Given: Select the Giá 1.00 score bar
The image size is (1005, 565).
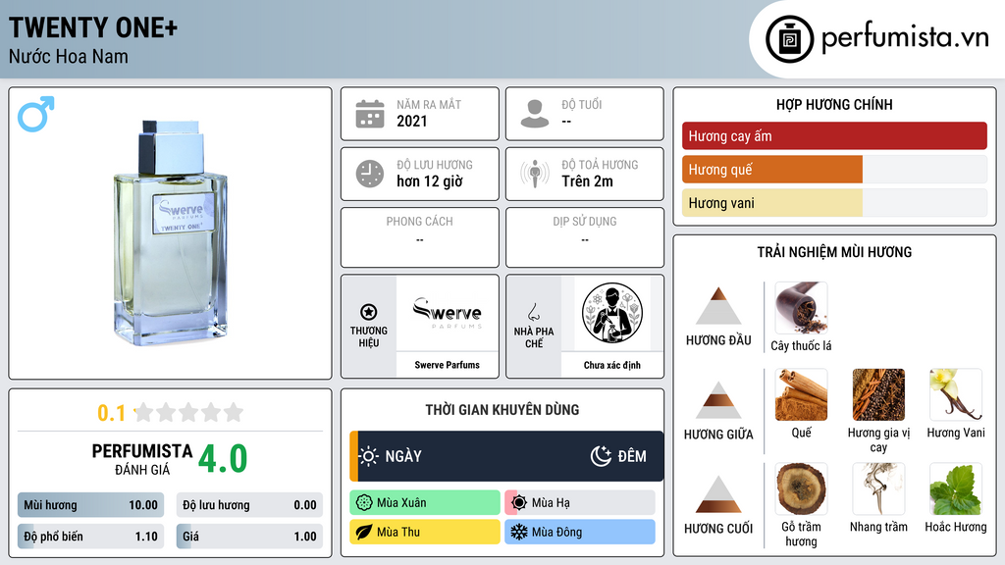Looking at the screenshot, I should [x=249, y=537].
